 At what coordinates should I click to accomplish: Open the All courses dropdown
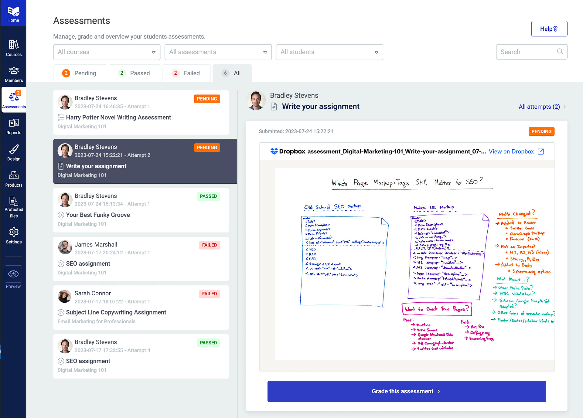[x=107, y=52]
